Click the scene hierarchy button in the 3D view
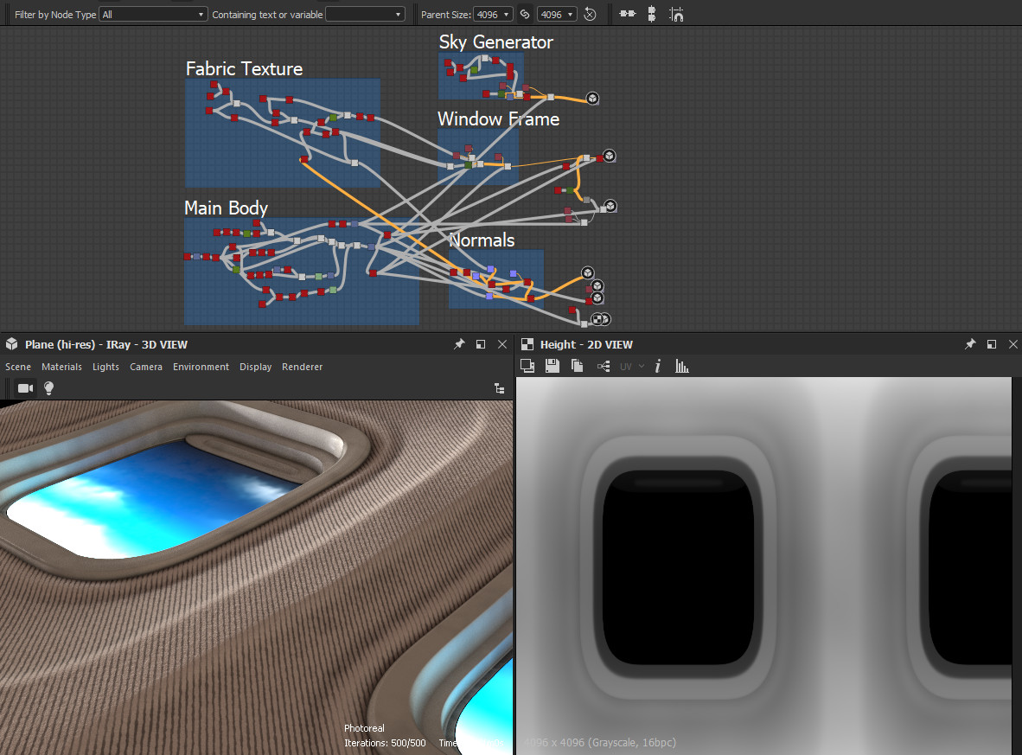This screenshot has height=755, width=1022. tap(499, 388)
